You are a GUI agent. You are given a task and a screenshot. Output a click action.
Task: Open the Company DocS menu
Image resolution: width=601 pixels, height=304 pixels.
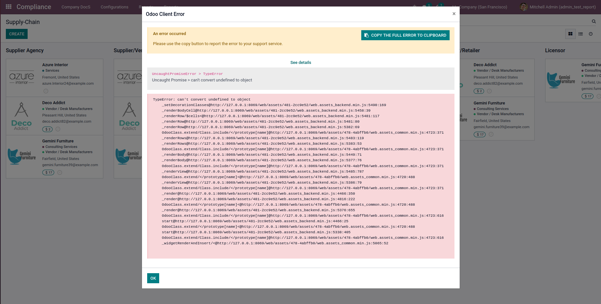tap(76, 7)
